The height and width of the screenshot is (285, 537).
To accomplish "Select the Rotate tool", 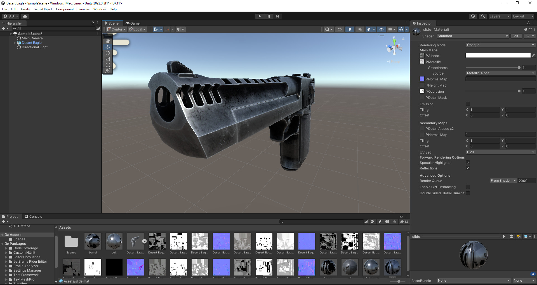I will pos(108,53).
